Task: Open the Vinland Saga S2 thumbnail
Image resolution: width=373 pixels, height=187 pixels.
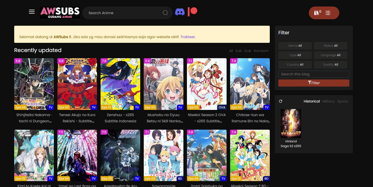Action: coord(291,123)
